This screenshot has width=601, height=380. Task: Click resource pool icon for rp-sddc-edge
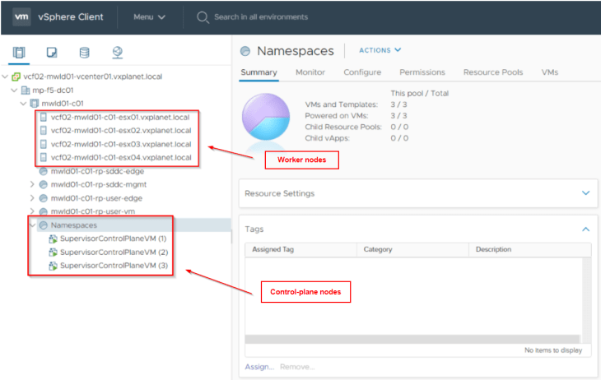[x=44, y=171]
